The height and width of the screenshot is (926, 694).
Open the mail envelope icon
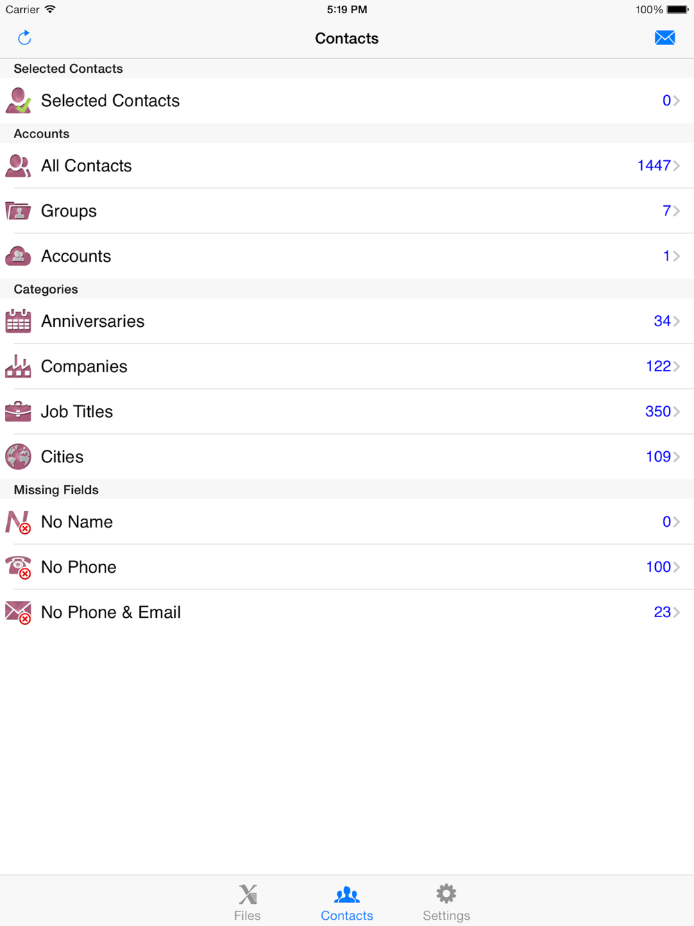point(665,37)
